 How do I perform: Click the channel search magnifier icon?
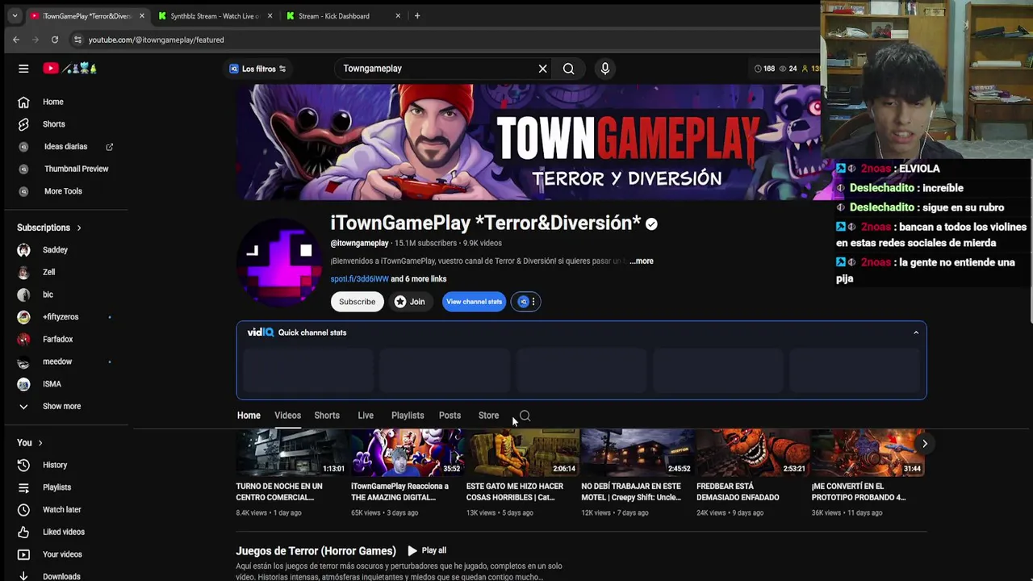pos(525,416)
